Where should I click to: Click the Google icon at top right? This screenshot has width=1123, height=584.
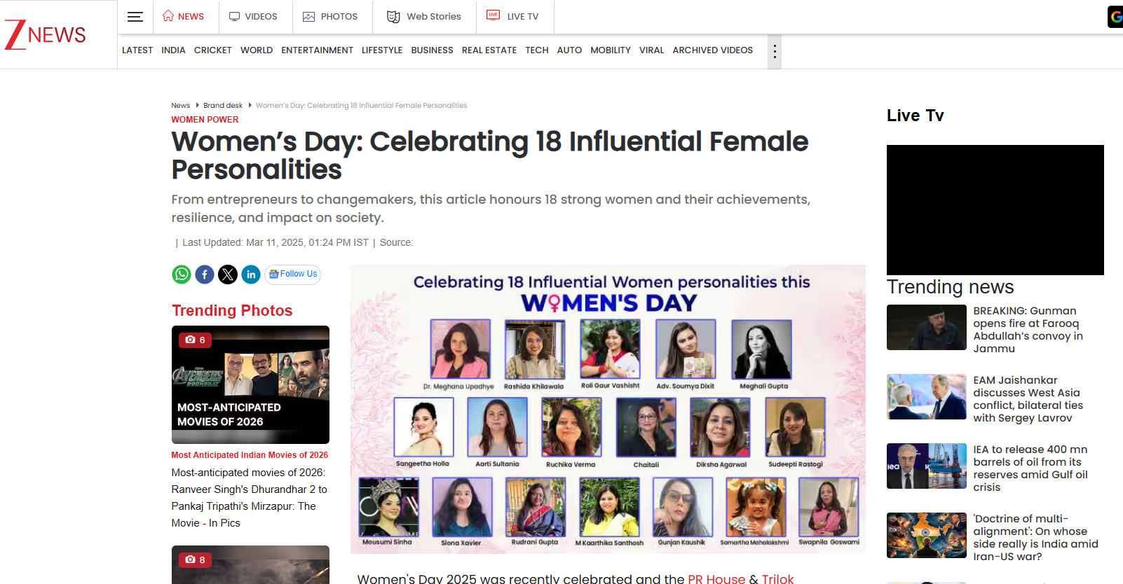pyautogui.click(x=1115, y=17)
